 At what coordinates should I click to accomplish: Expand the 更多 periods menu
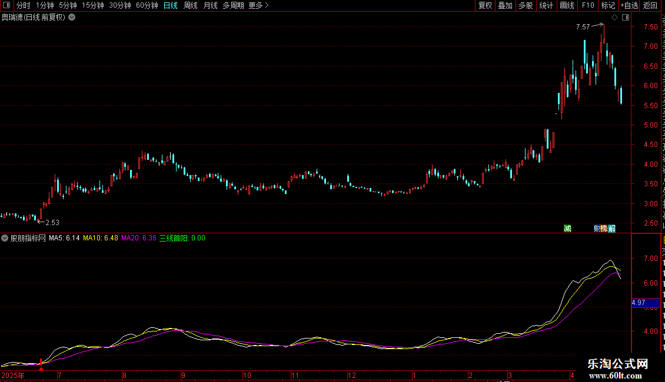(258, 5)
